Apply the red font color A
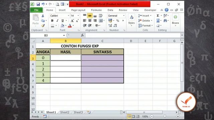Image resolution: width=214 pixels, height=120 pixels. click(x=70, y=26)
